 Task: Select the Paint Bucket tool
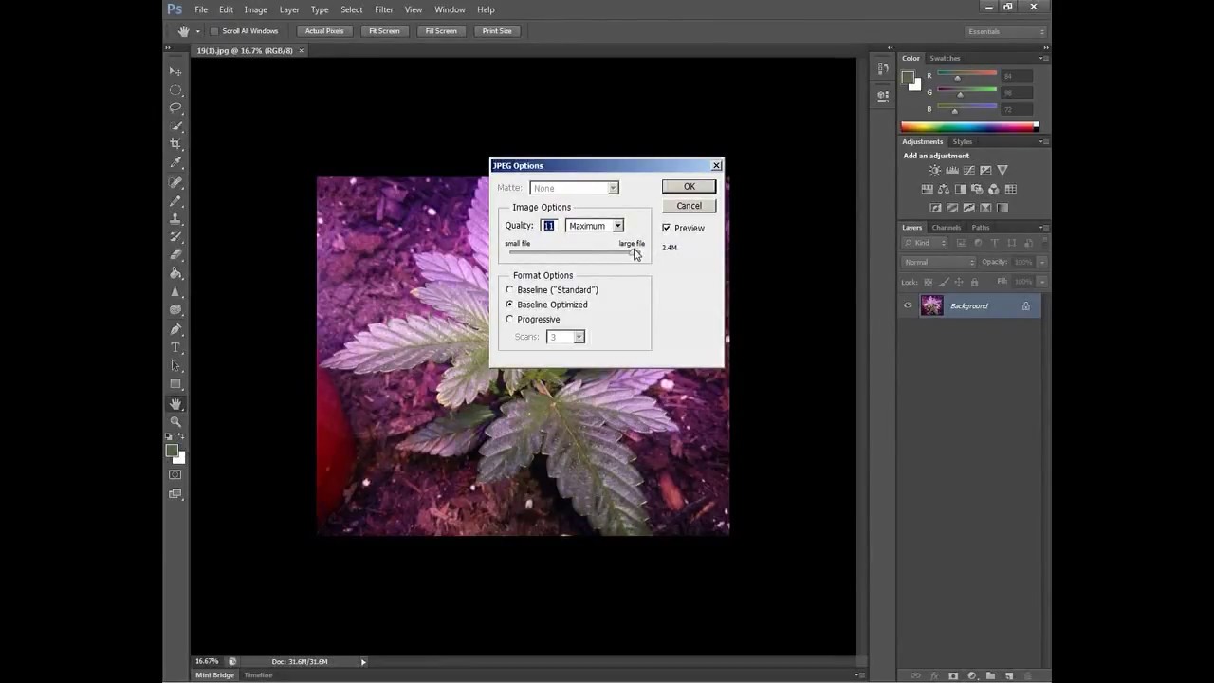point(175,273)
